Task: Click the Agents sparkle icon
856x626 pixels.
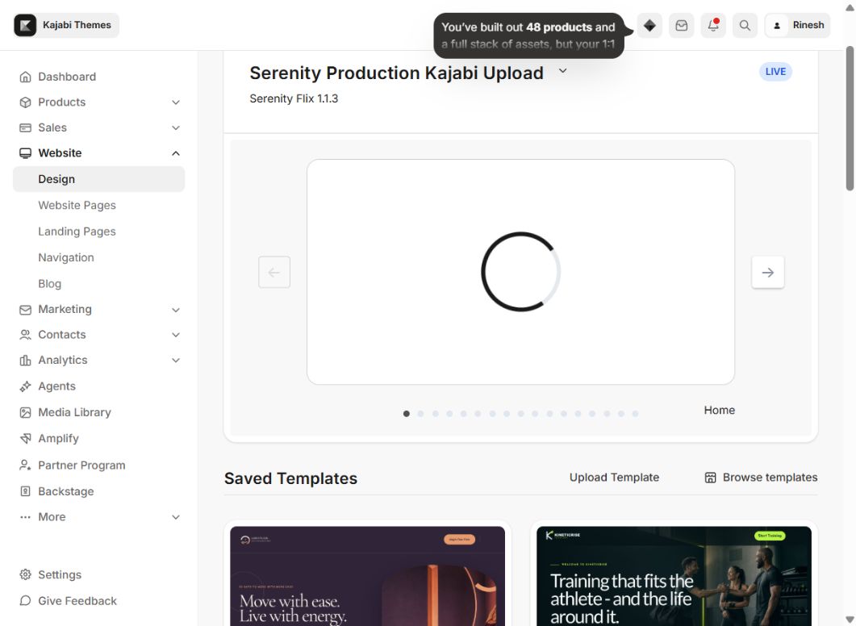Action: click(x=25, y=386)
